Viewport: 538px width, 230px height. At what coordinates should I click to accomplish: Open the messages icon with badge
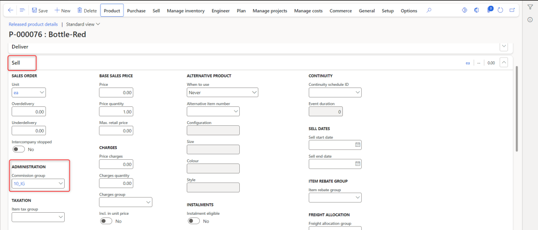[x=489, y=10]
